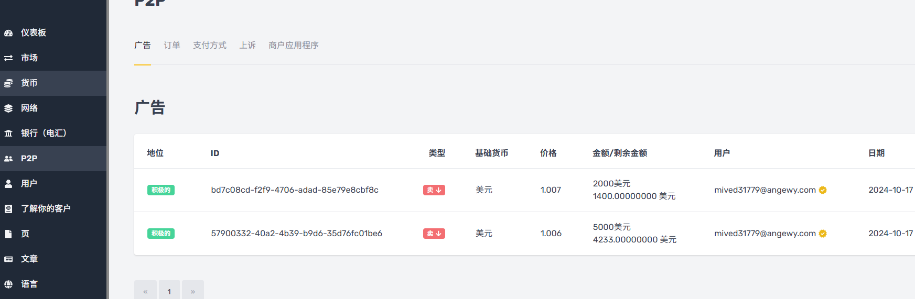Click amount 2000美元
The image size is (915, 299).
612,184
